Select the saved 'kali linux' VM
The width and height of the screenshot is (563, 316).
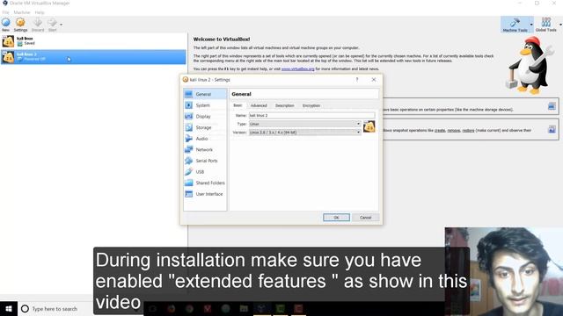coord(93,41)
